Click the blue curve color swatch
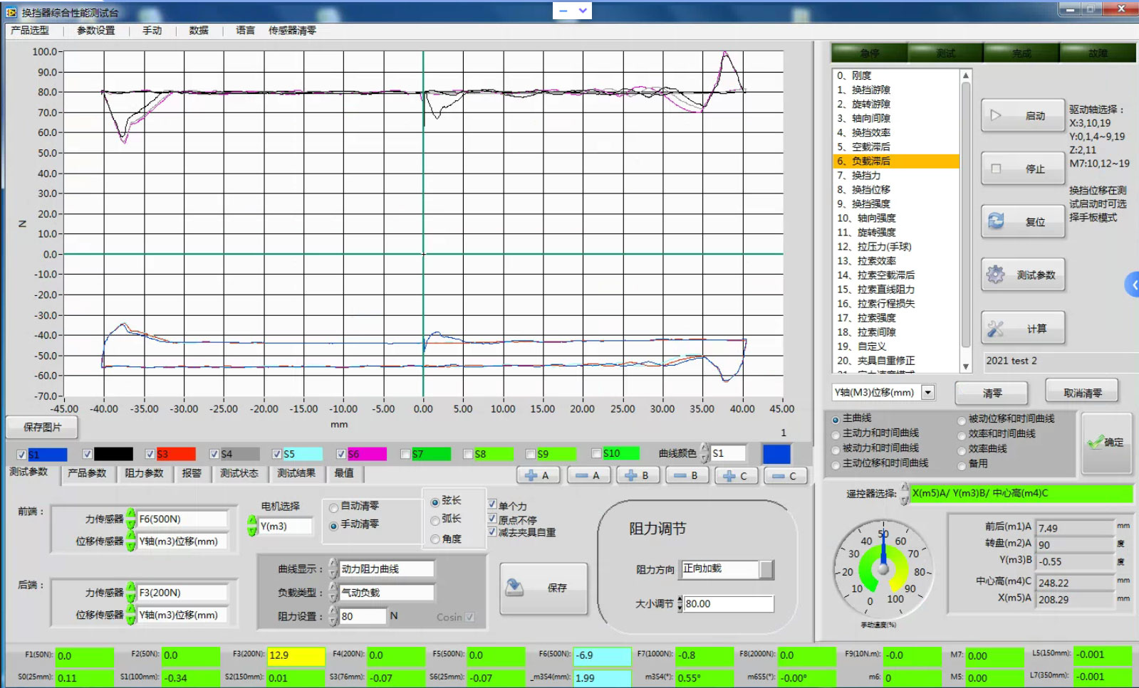Viewport: 1139px width, 688px height. click(776, 454)
